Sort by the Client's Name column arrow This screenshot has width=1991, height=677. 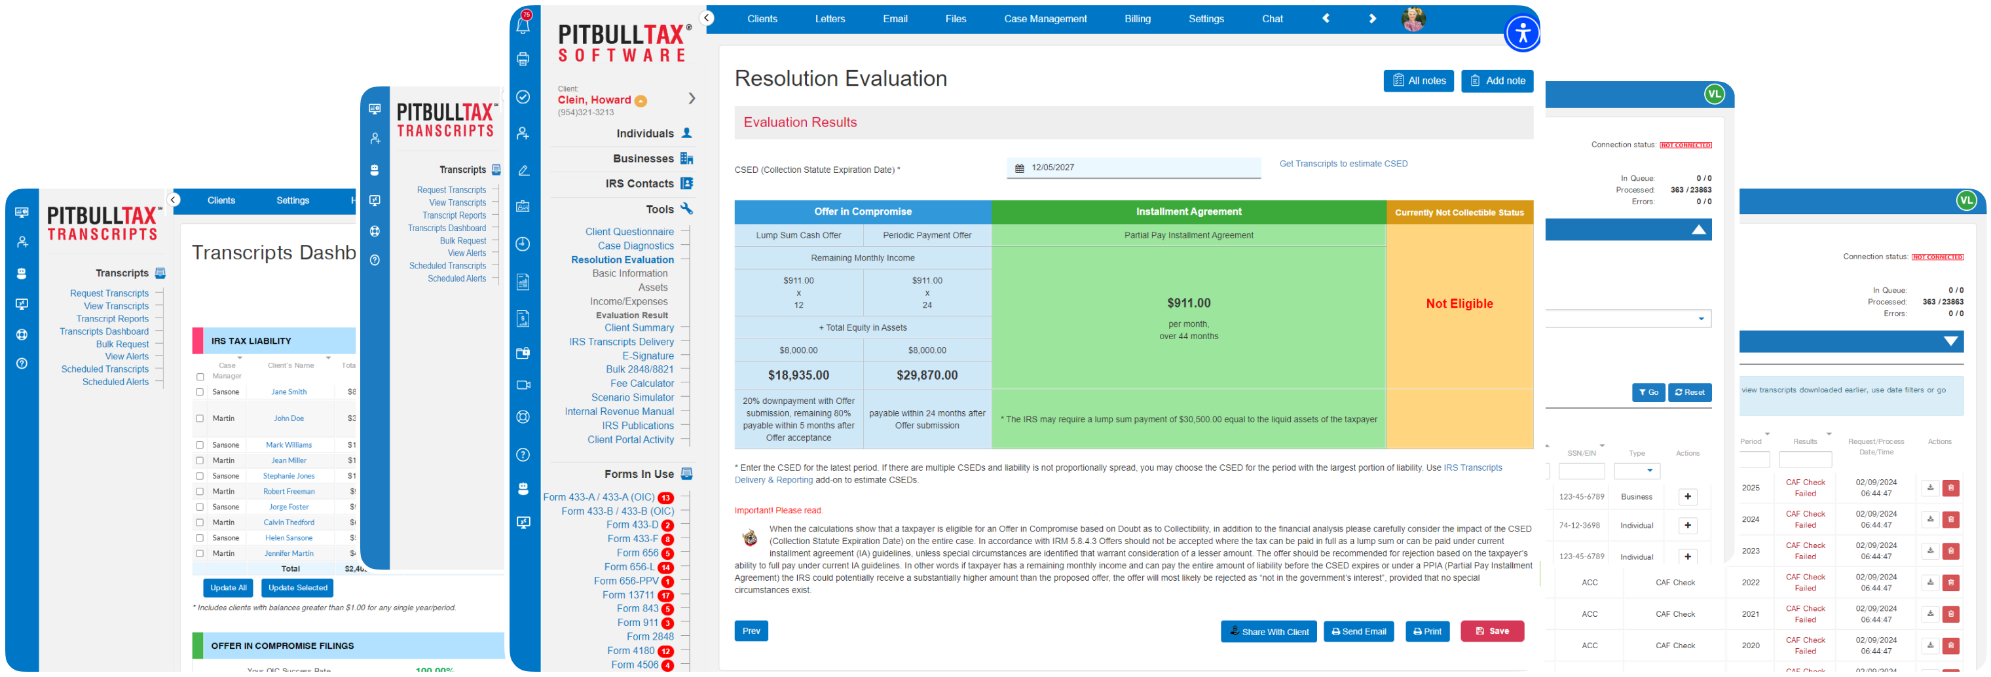pos(329,359)
